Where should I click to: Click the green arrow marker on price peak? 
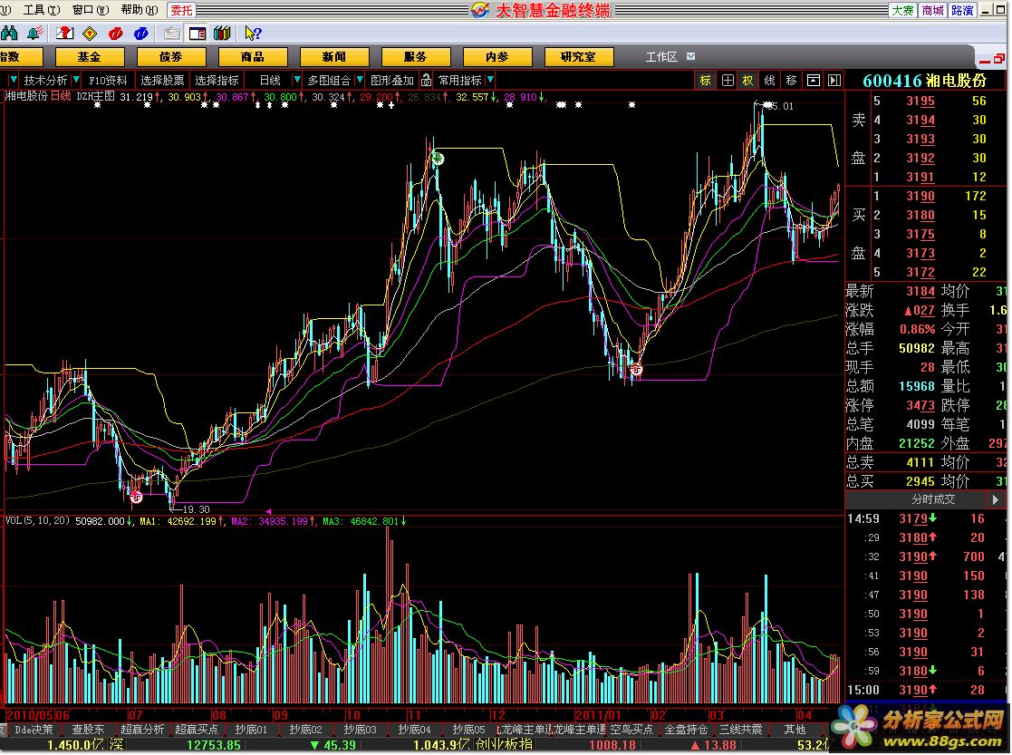click(438, 159)
